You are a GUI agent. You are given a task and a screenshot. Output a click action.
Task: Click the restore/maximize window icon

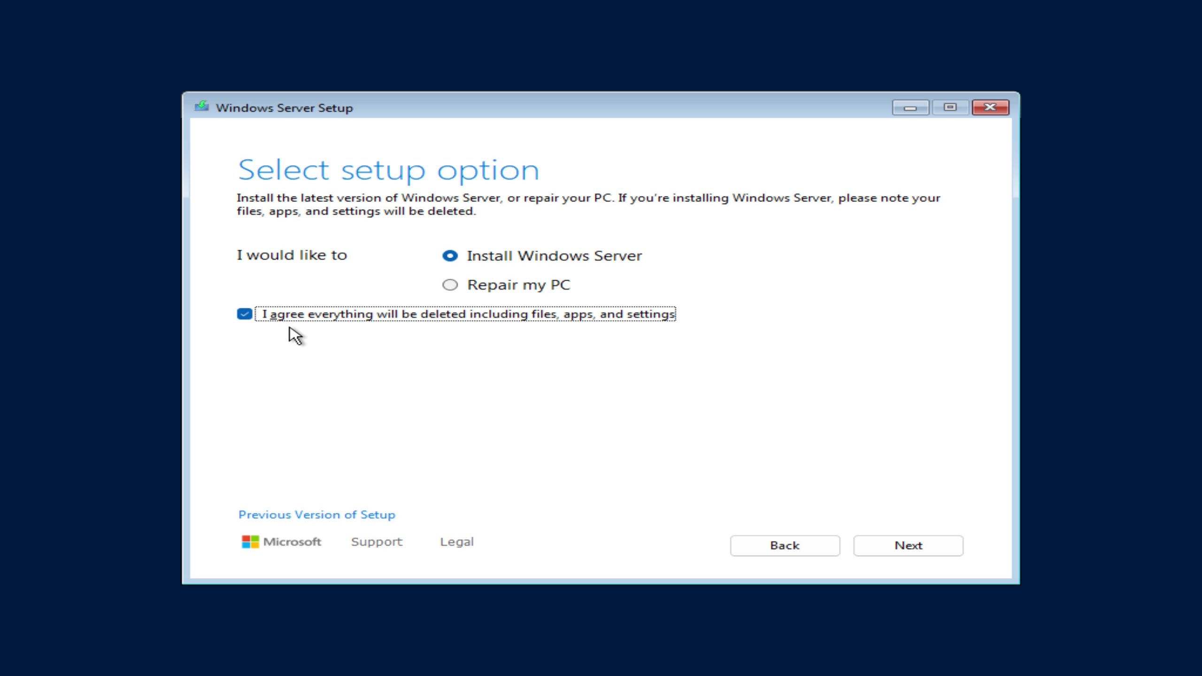point(950,107)
